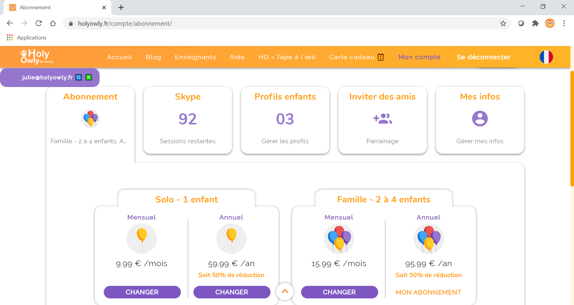Click the 9.99 € /mois price

click(142, 263)
